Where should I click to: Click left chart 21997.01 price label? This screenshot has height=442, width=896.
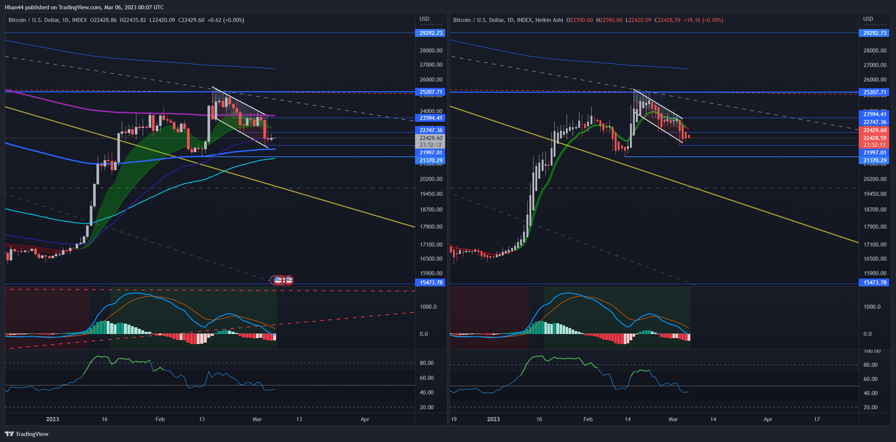pos(430,153)
